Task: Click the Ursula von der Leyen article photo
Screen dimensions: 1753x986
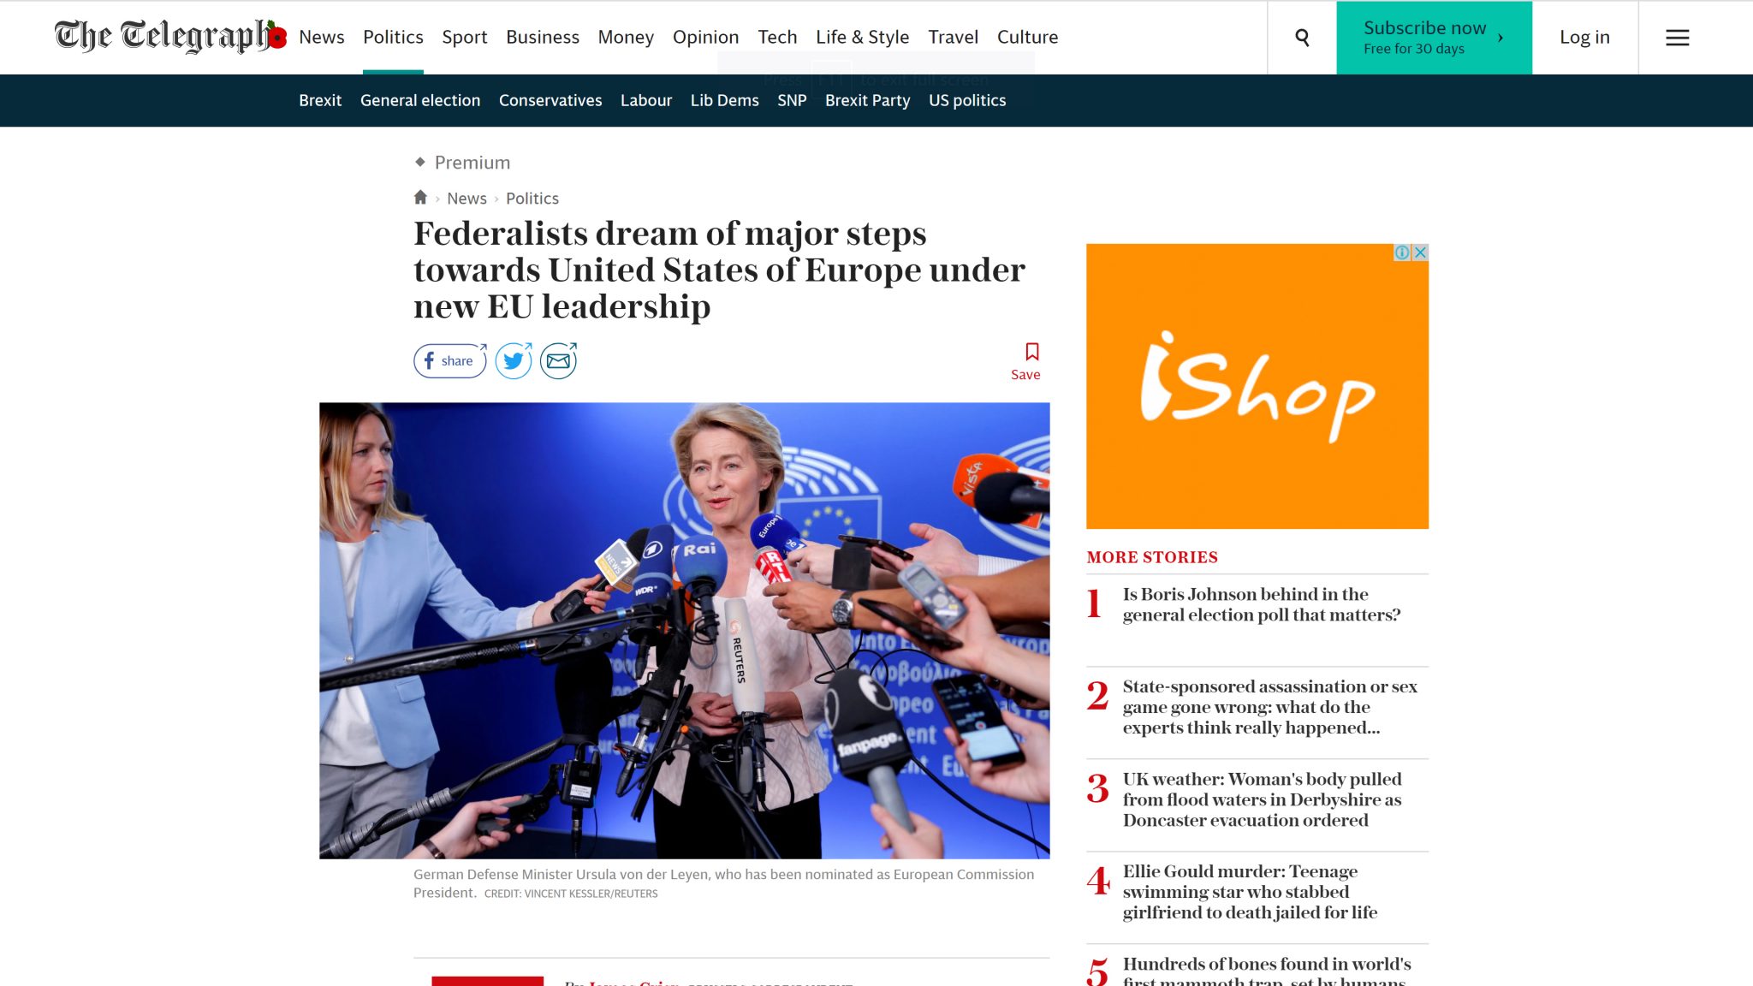Action: coord(684,630)
